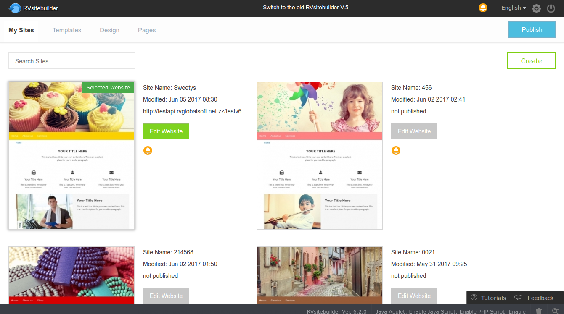This screenshot has height=314, width=564.
Task: Open the Tutorials help panel
Action: 488,298
